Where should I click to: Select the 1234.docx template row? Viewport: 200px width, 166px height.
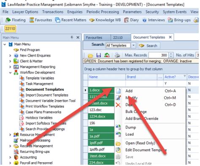click(x=101, y=117)
